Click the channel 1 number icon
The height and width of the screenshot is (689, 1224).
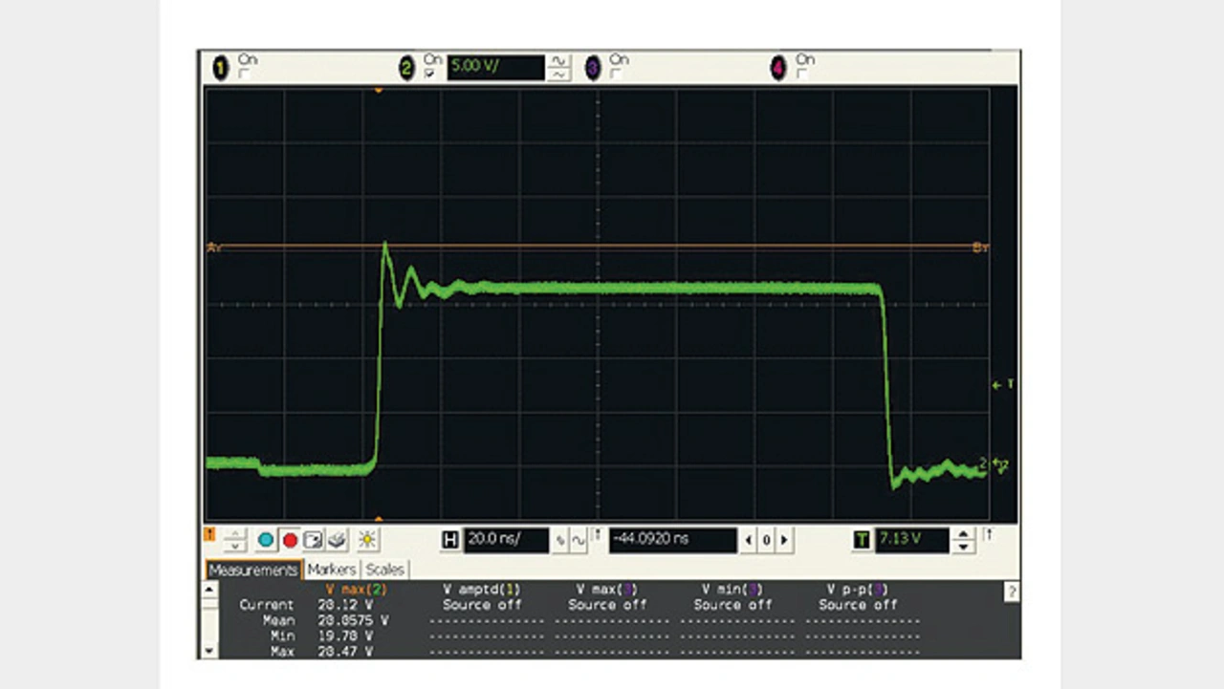(x=220, y=68)
